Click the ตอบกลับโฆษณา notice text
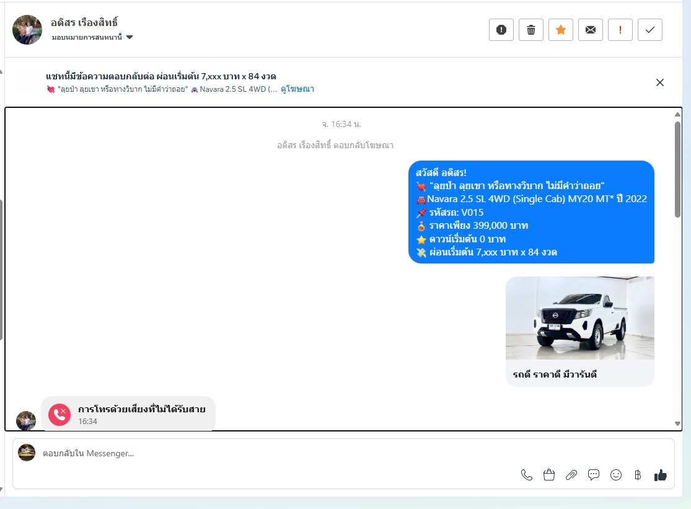691x509 pixels. (335, 145)
